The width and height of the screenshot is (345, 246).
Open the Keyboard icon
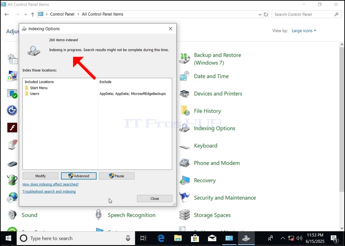[x=184, y=147]
